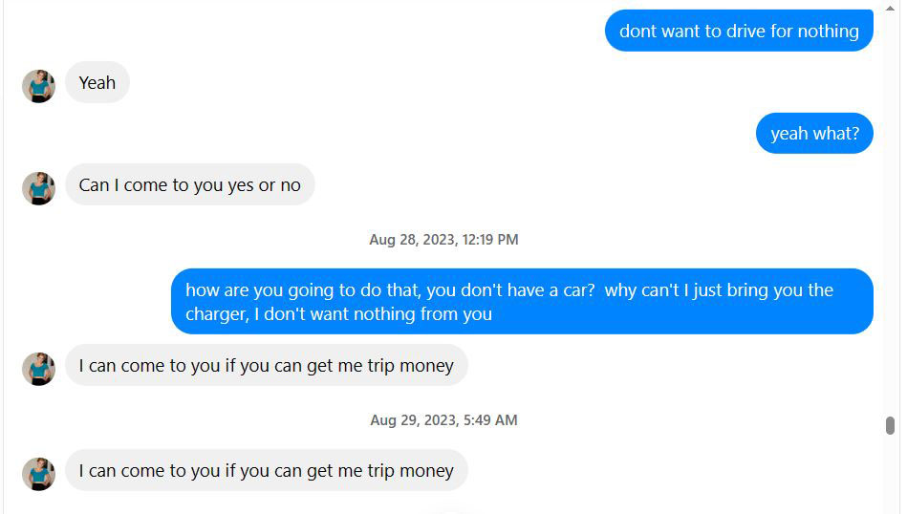Select the blue "yeah what?" message

[814, 134]
